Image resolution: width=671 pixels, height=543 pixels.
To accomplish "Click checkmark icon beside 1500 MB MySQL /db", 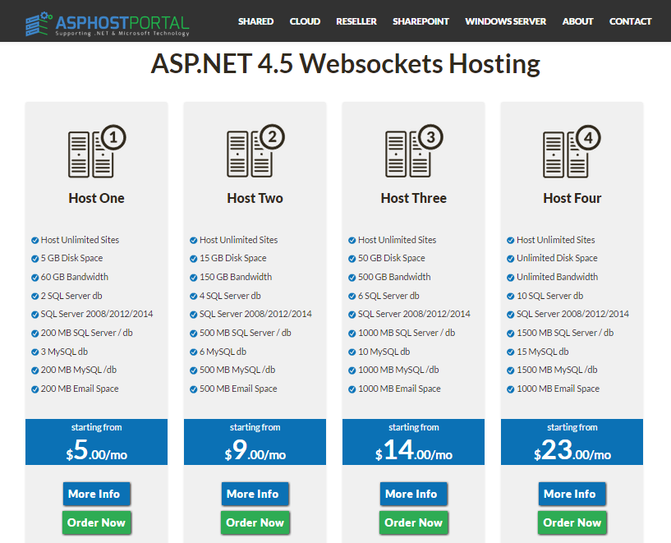I will pos(510,370).
